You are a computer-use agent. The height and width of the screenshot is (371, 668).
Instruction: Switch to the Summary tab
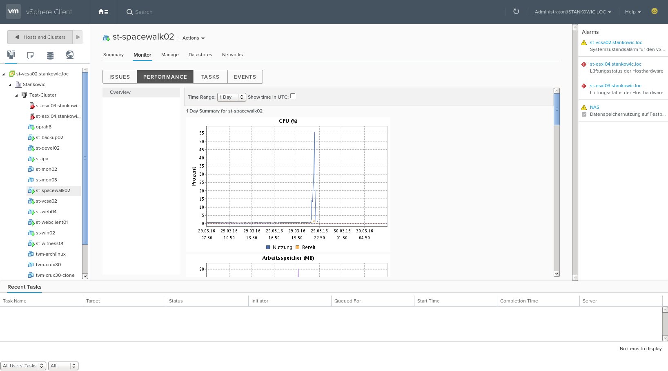[114, 55]
